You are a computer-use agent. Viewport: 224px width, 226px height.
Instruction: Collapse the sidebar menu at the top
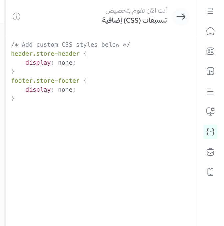[210, 11]
